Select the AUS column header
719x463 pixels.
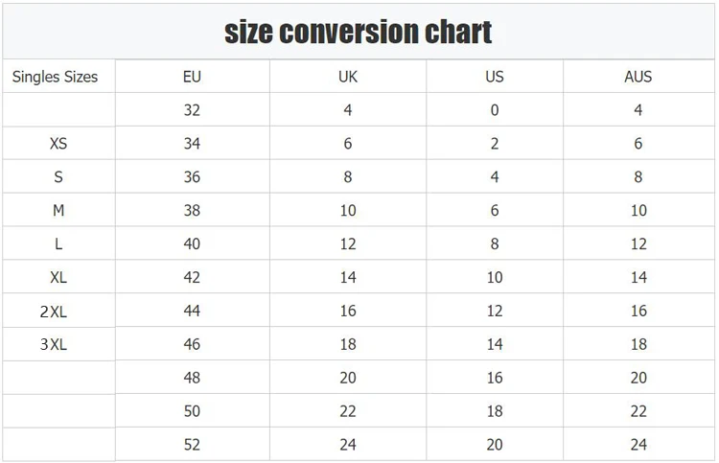click(x=638, y=77)
